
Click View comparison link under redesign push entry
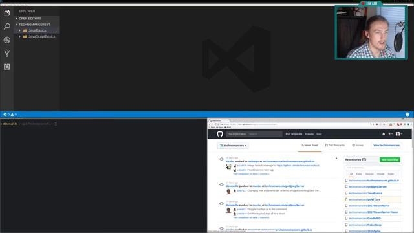pos(251,174)
